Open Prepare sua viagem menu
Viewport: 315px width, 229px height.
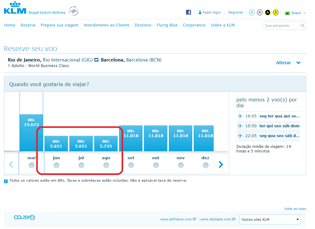click(60, 25)
